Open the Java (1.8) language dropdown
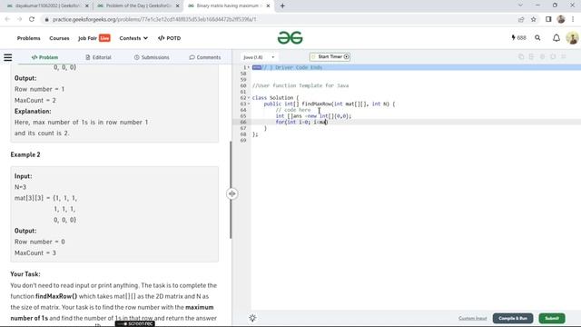 (259, 57)
